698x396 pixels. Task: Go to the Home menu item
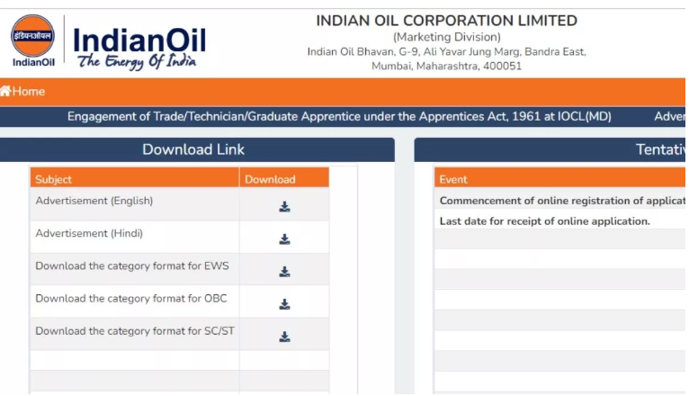[x=29, y=91]
